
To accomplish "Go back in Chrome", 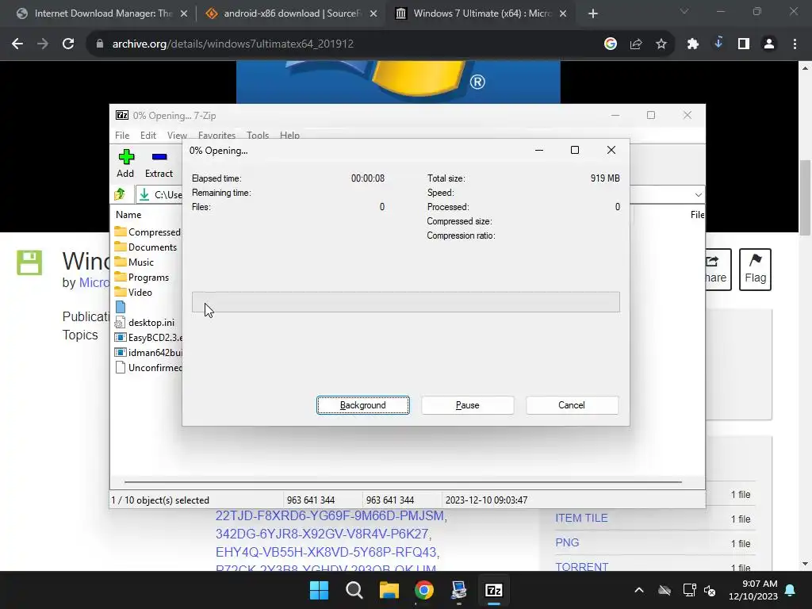I will point(17,44).
